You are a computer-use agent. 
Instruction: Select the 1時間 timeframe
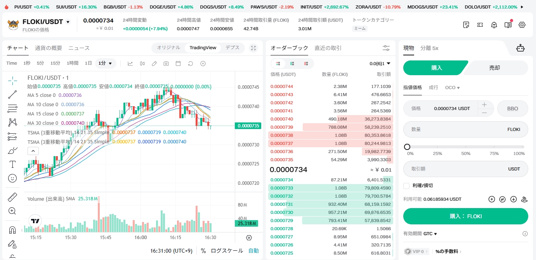73,63
